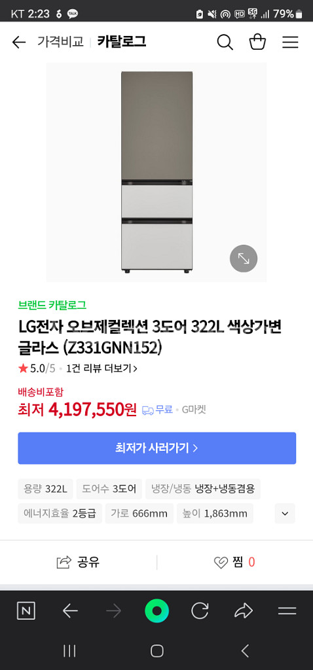Open the shopping basket icon
The image size is (313, 670).
tap(257, 42)
